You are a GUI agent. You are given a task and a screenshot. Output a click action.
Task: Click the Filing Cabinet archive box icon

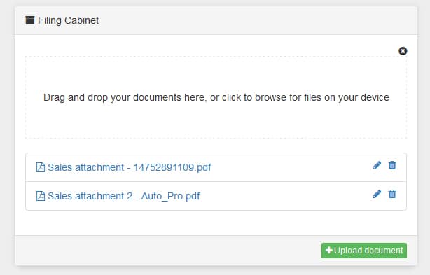click(x=30, y=20)
